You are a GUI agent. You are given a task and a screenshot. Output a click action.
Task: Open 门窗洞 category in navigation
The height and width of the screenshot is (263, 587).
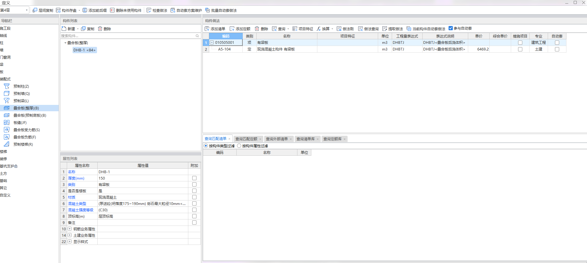[x=5, y=57]
